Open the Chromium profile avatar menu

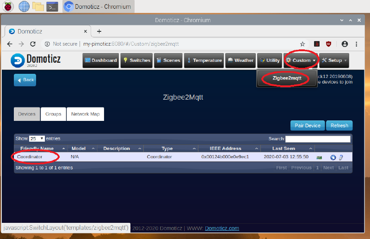pyautogui.click(x=345, y=44)
